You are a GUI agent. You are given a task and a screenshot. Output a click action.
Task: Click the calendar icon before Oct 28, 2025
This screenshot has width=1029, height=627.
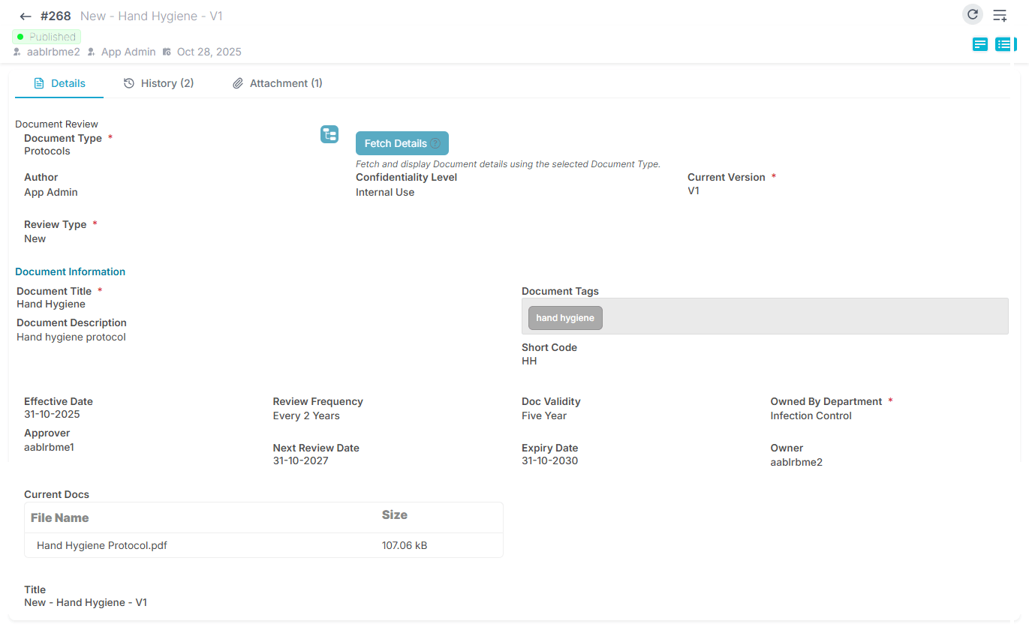click(167, 52)
